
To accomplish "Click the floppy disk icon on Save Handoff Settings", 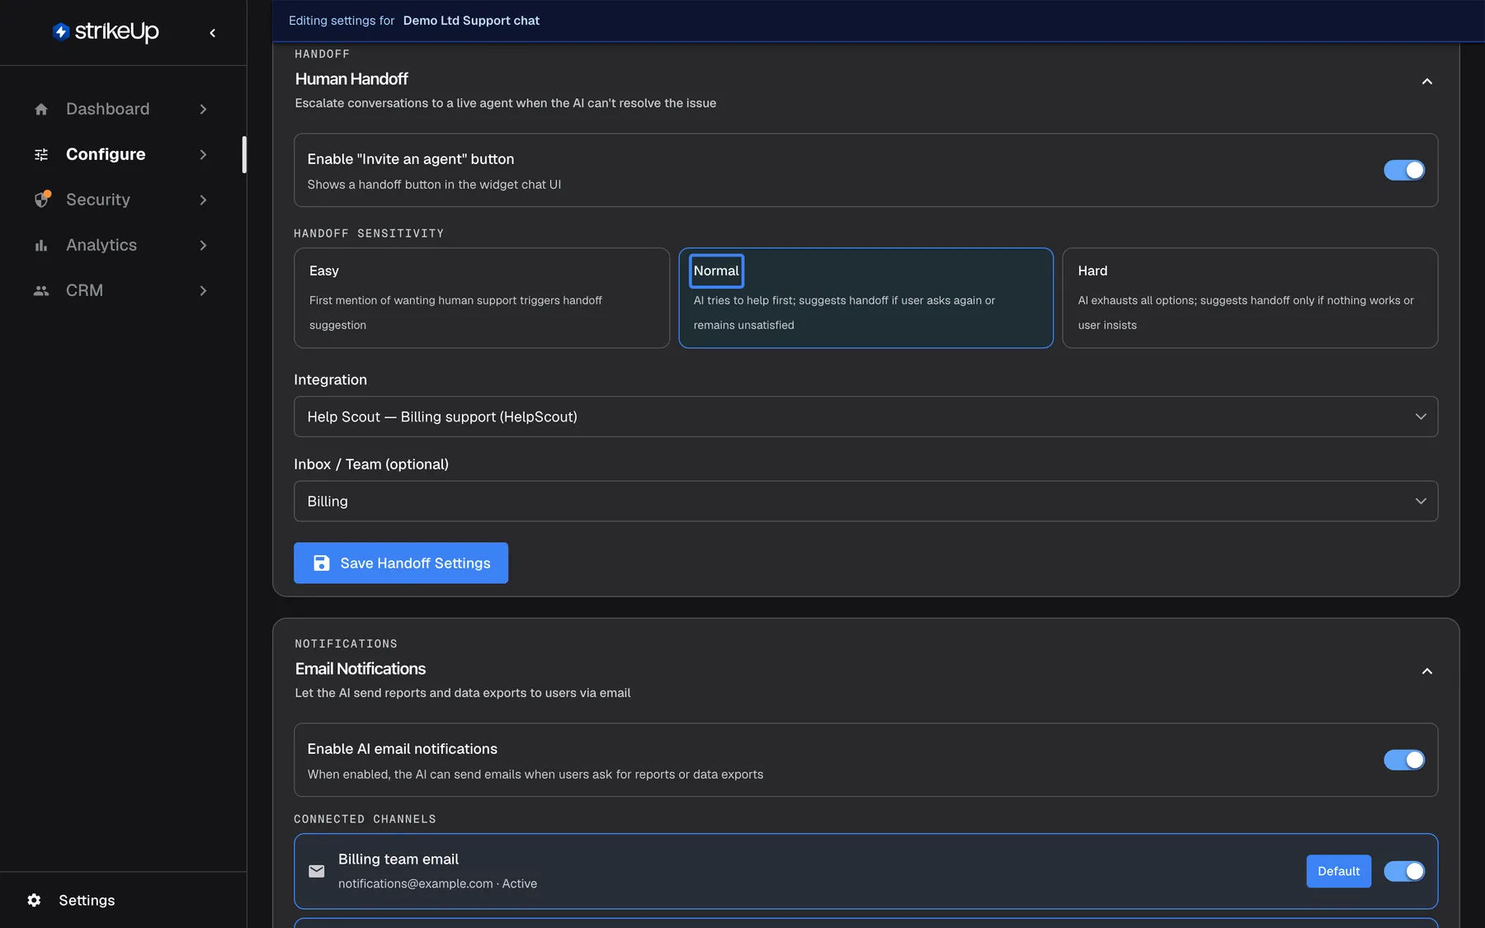I will click(x=322, y=563).
